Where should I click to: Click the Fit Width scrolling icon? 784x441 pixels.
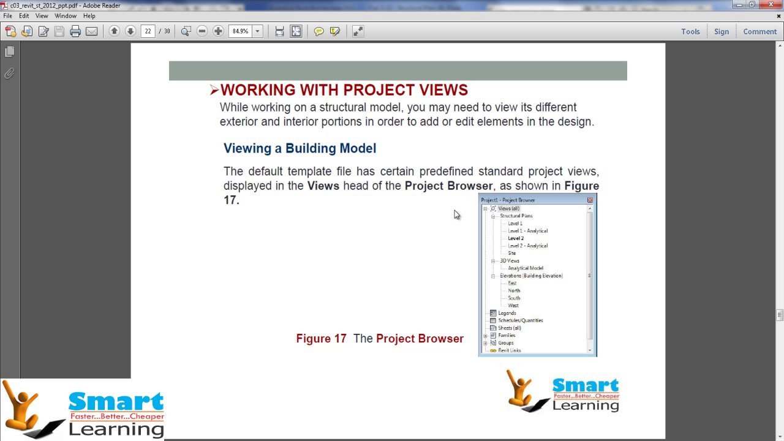(x=279, y=31)
